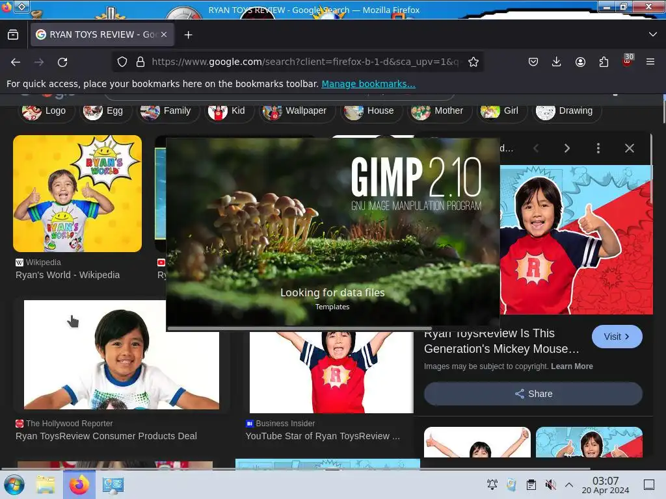Show next image in the preview panel

[567, 148]
